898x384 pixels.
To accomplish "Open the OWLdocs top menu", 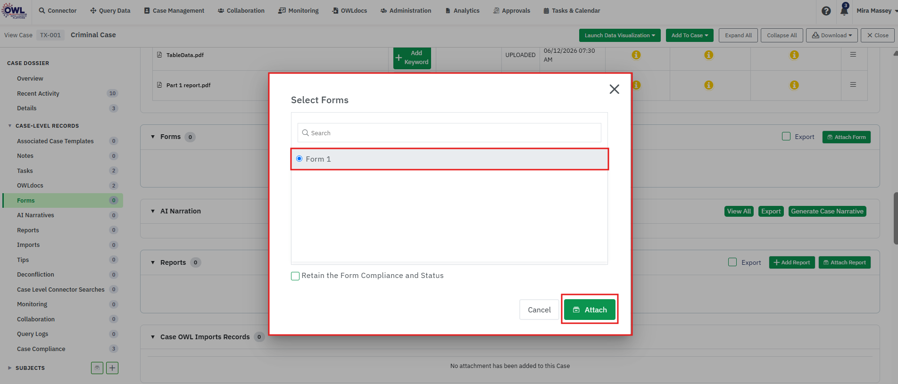I will pos(349,10).
